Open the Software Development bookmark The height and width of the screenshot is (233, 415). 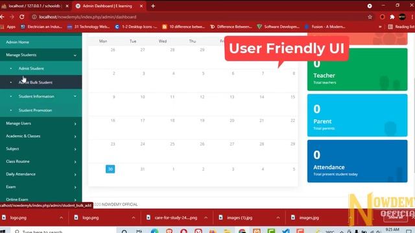click(278, 27)
